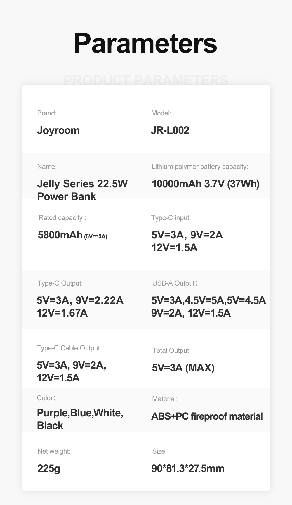This screenshot has height=505, width=292.
Task: Select the 225g net weight value
Action: 49,468
